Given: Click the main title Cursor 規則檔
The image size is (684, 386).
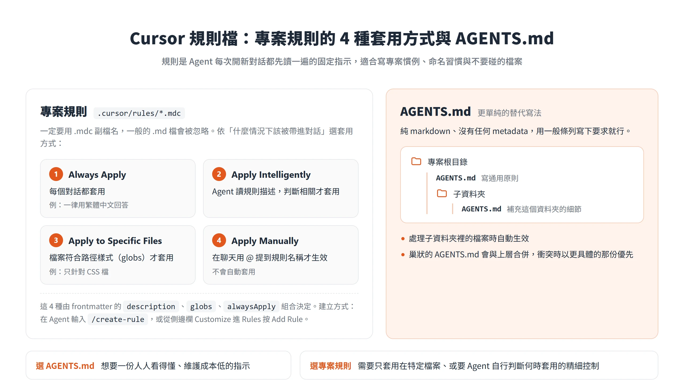Looking at the screenshot, I should (x=342, y=38).
